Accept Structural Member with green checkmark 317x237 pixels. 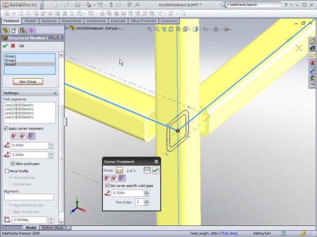pyautogui.click(x=5, y=46)
